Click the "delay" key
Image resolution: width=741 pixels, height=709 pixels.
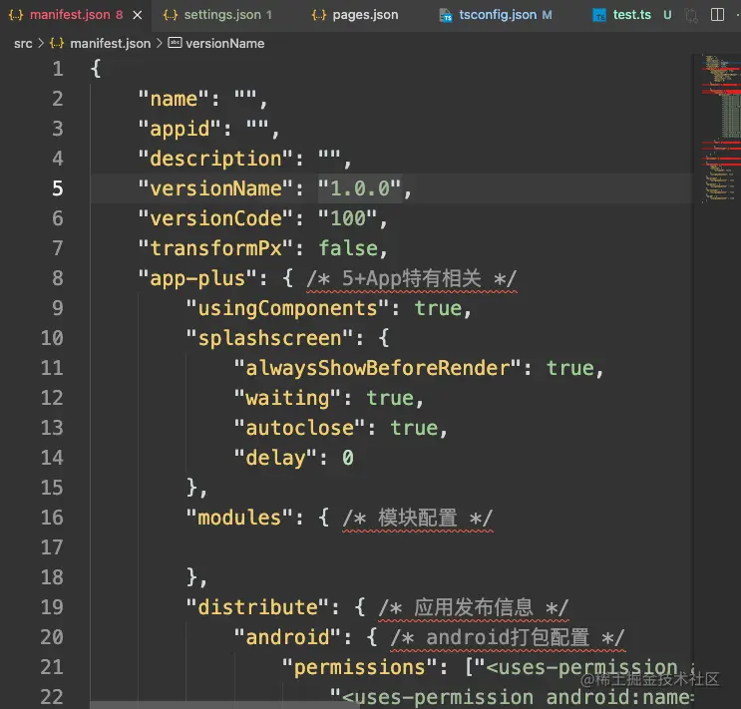275,458
